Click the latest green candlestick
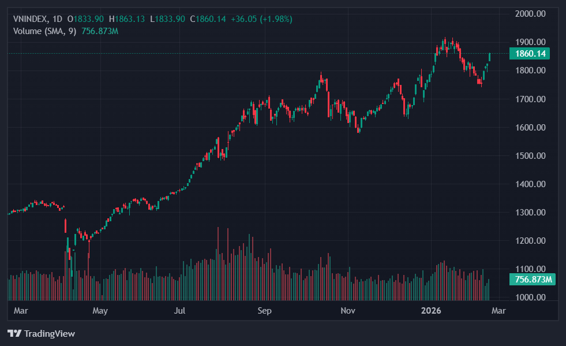566x346 pixels. click(490, 57)
